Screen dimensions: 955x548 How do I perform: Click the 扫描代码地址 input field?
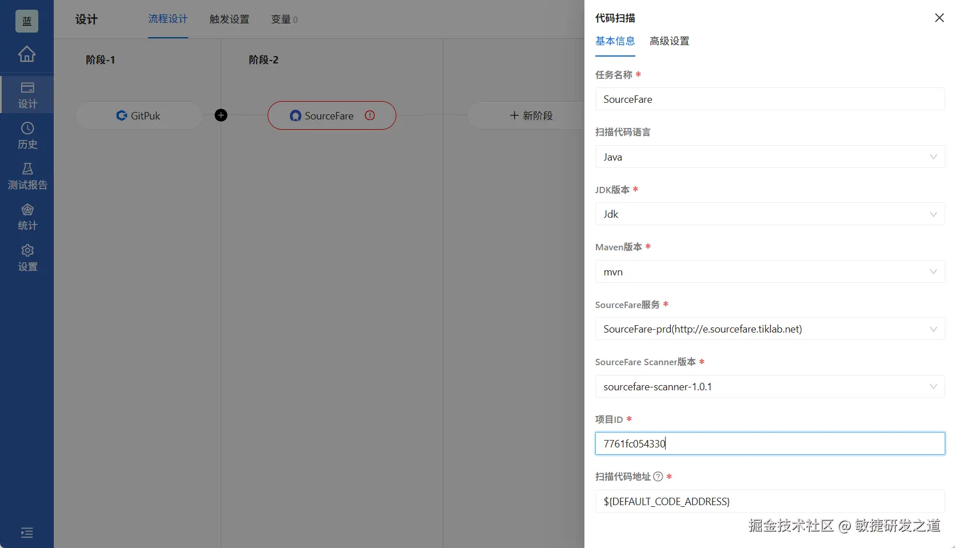pyautogui.click(x=770, y=501)
